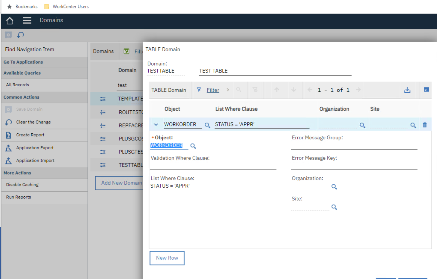This screenshot has width=437, height=279.
Task: Open row actions icon for ROUTESTO domain
Action: pos(103,113)
